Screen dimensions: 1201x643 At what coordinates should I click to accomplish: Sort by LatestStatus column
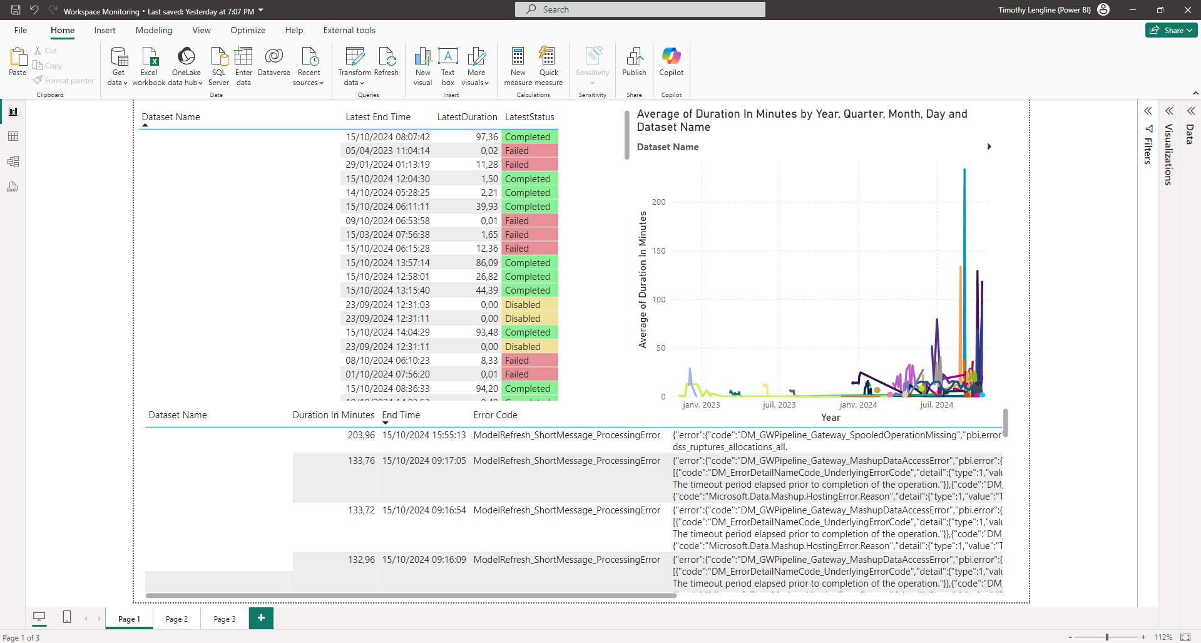529,117
